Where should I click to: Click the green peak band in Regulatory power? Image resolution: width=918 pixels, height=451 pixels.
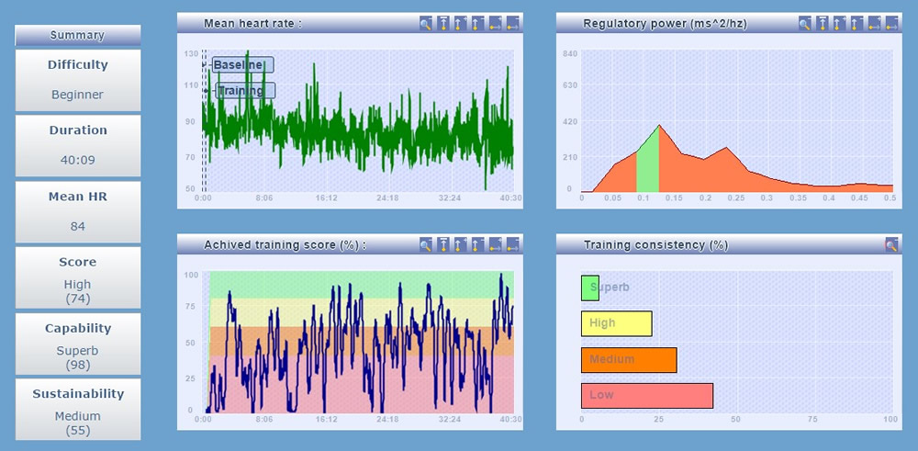point(648,165)
